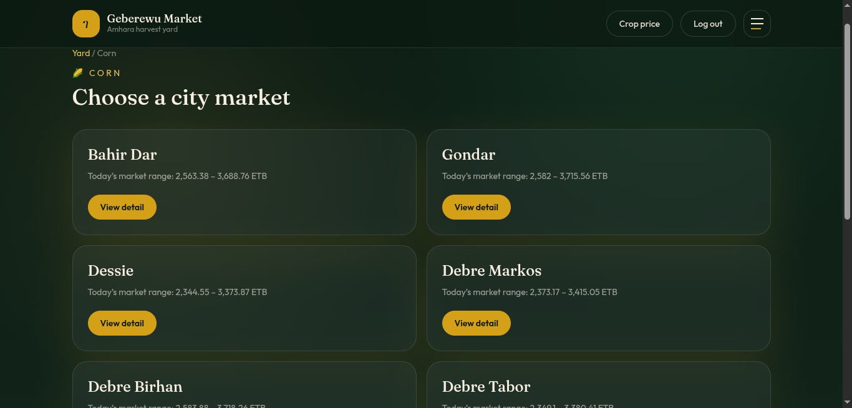This screenshot has height=408, width=852.
Task: Select the Dessie city heading
Action: [x=111, y=271]
